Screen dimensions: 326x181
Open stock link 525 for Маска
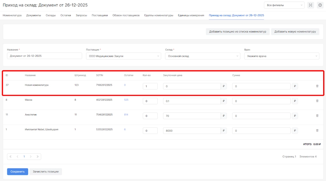coord(126,100)
